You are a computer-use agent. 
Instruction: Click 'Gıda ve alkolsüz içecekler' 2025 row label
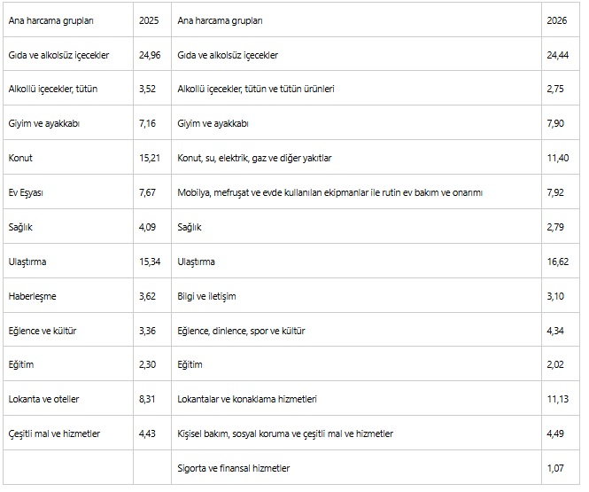click(x=58, y=55)
